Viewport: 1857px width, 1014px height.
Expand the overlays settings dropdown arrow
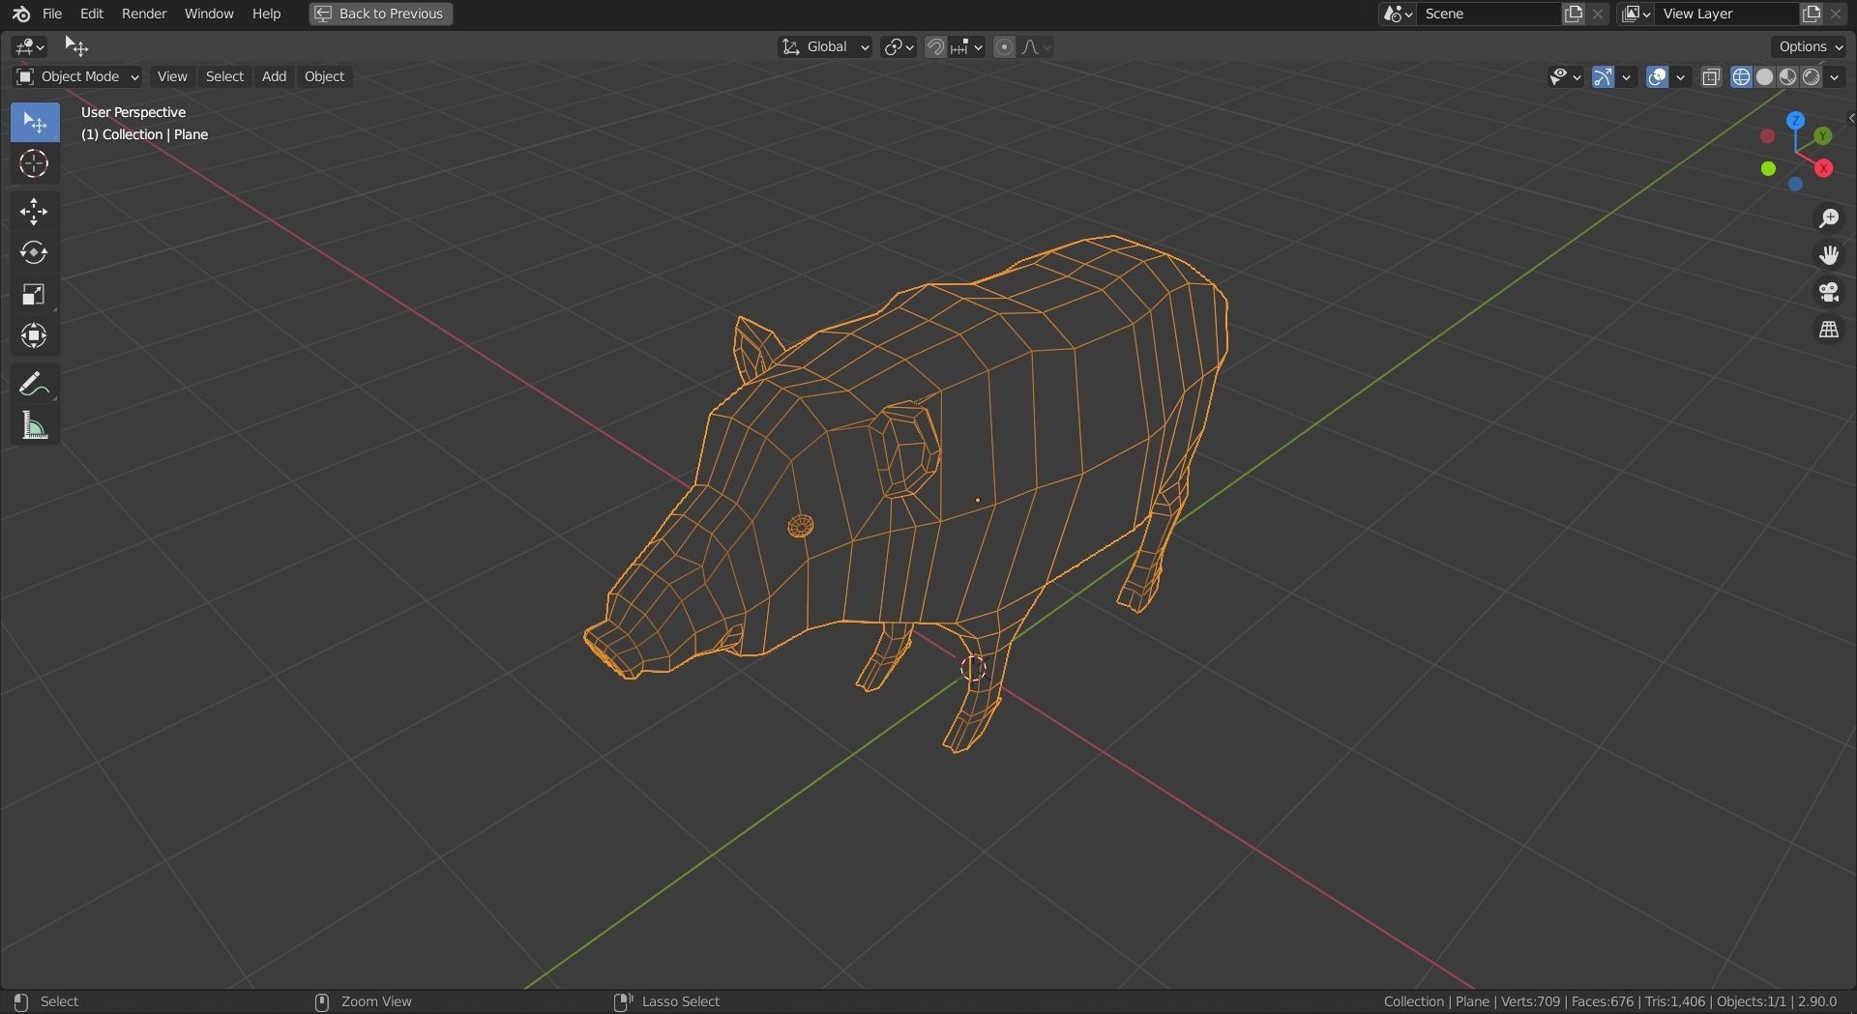[1681, 76]
